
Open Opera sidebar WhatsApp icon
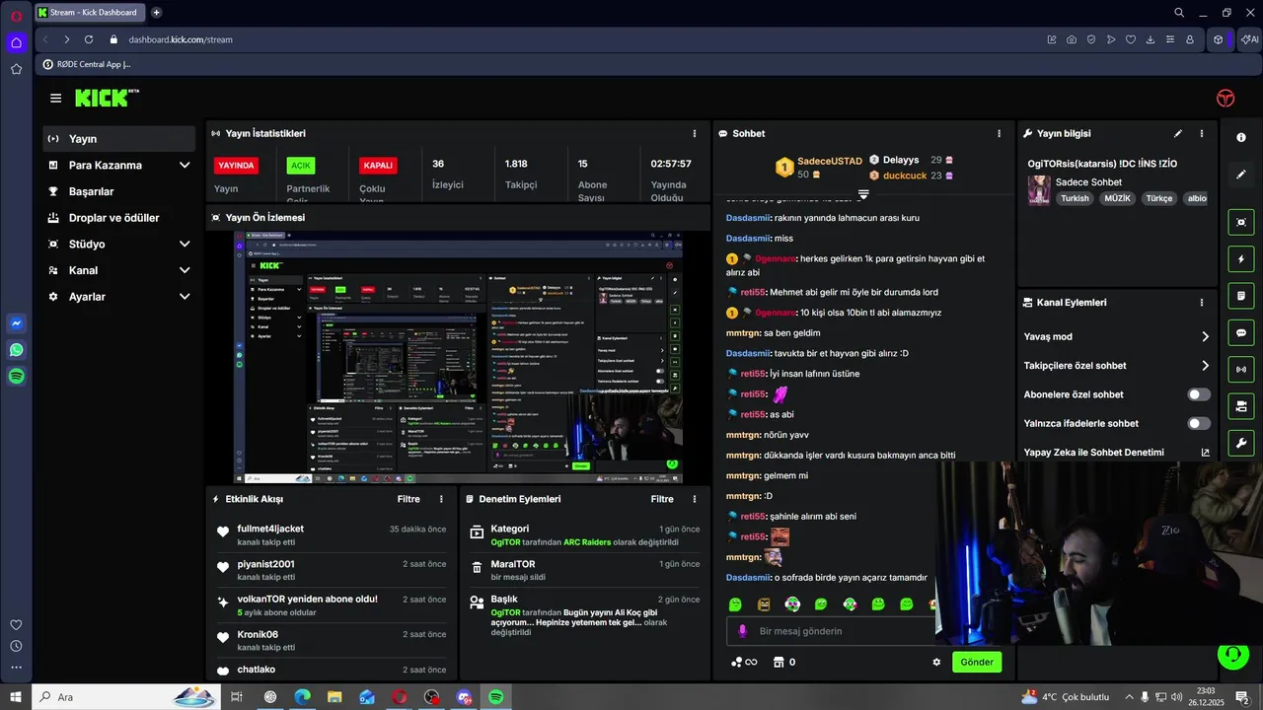click(16, 350)
